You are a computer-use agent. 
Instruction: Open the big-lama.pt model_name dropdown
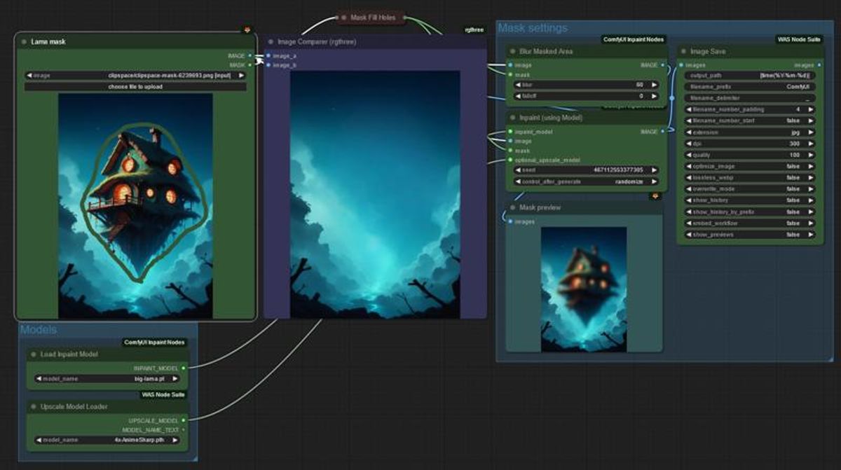click(104, 379)
